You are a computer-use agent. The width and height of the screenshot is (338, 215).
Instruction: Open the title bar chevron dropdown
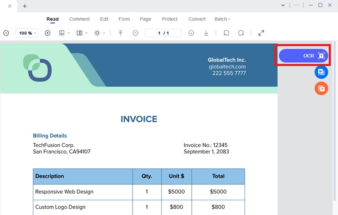click(x=283, y=5)
